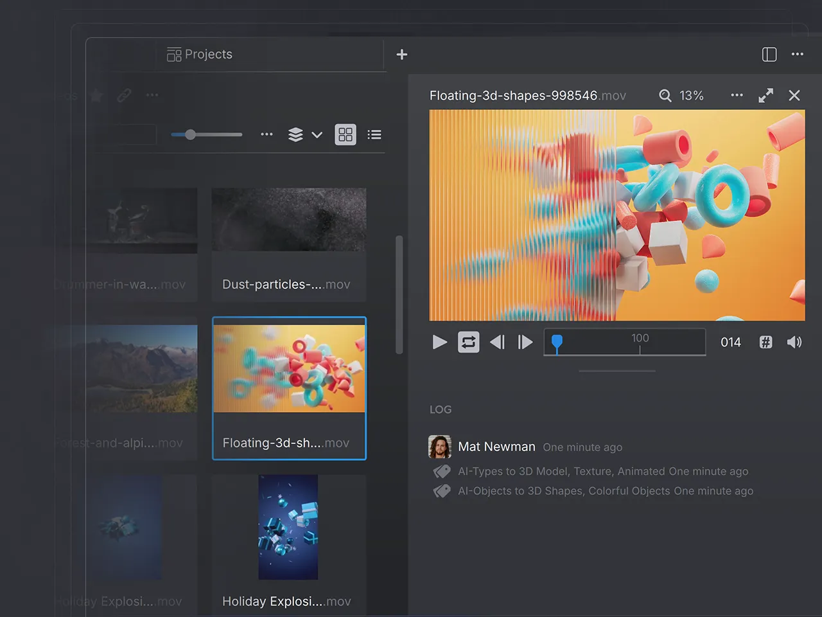Image resolution: width=822 pixels, height=617 pixels.
Task: Toggle the sidebar panel layout icon
Action: coord(769,55)
